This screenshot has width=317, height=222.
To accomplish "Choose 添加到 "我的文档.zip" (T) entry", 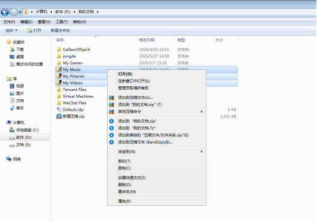I will pos(140,105).
